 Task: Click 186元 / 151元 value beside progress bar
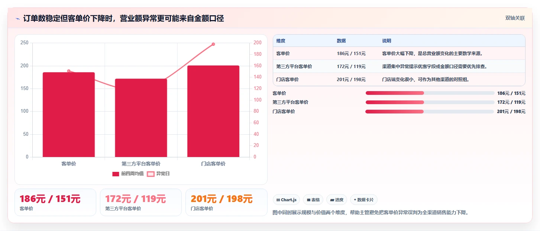pos(511,93)
